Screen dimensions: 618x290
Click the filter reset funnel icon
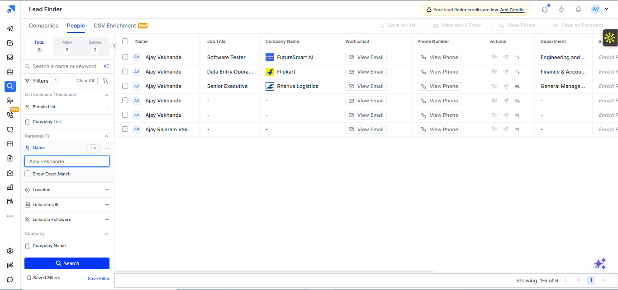coord(105,81)
